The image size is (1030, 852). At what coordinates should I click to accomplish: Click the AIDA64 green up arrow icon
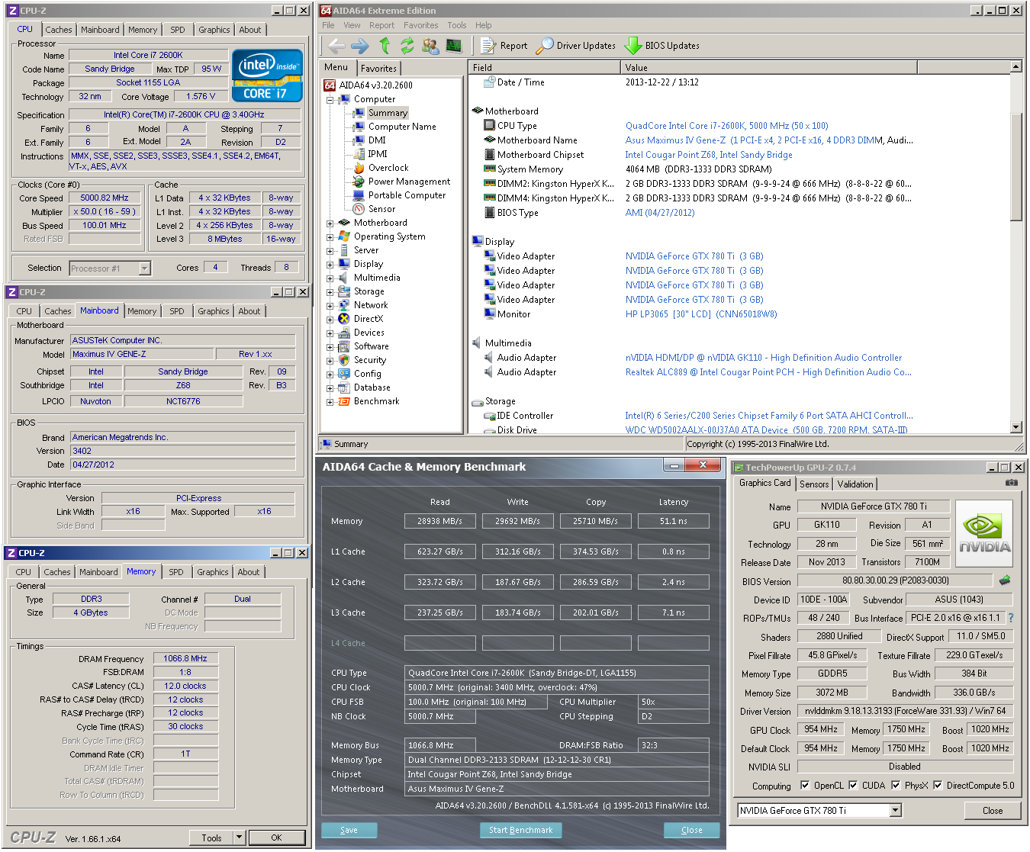[x=385, y=46]
